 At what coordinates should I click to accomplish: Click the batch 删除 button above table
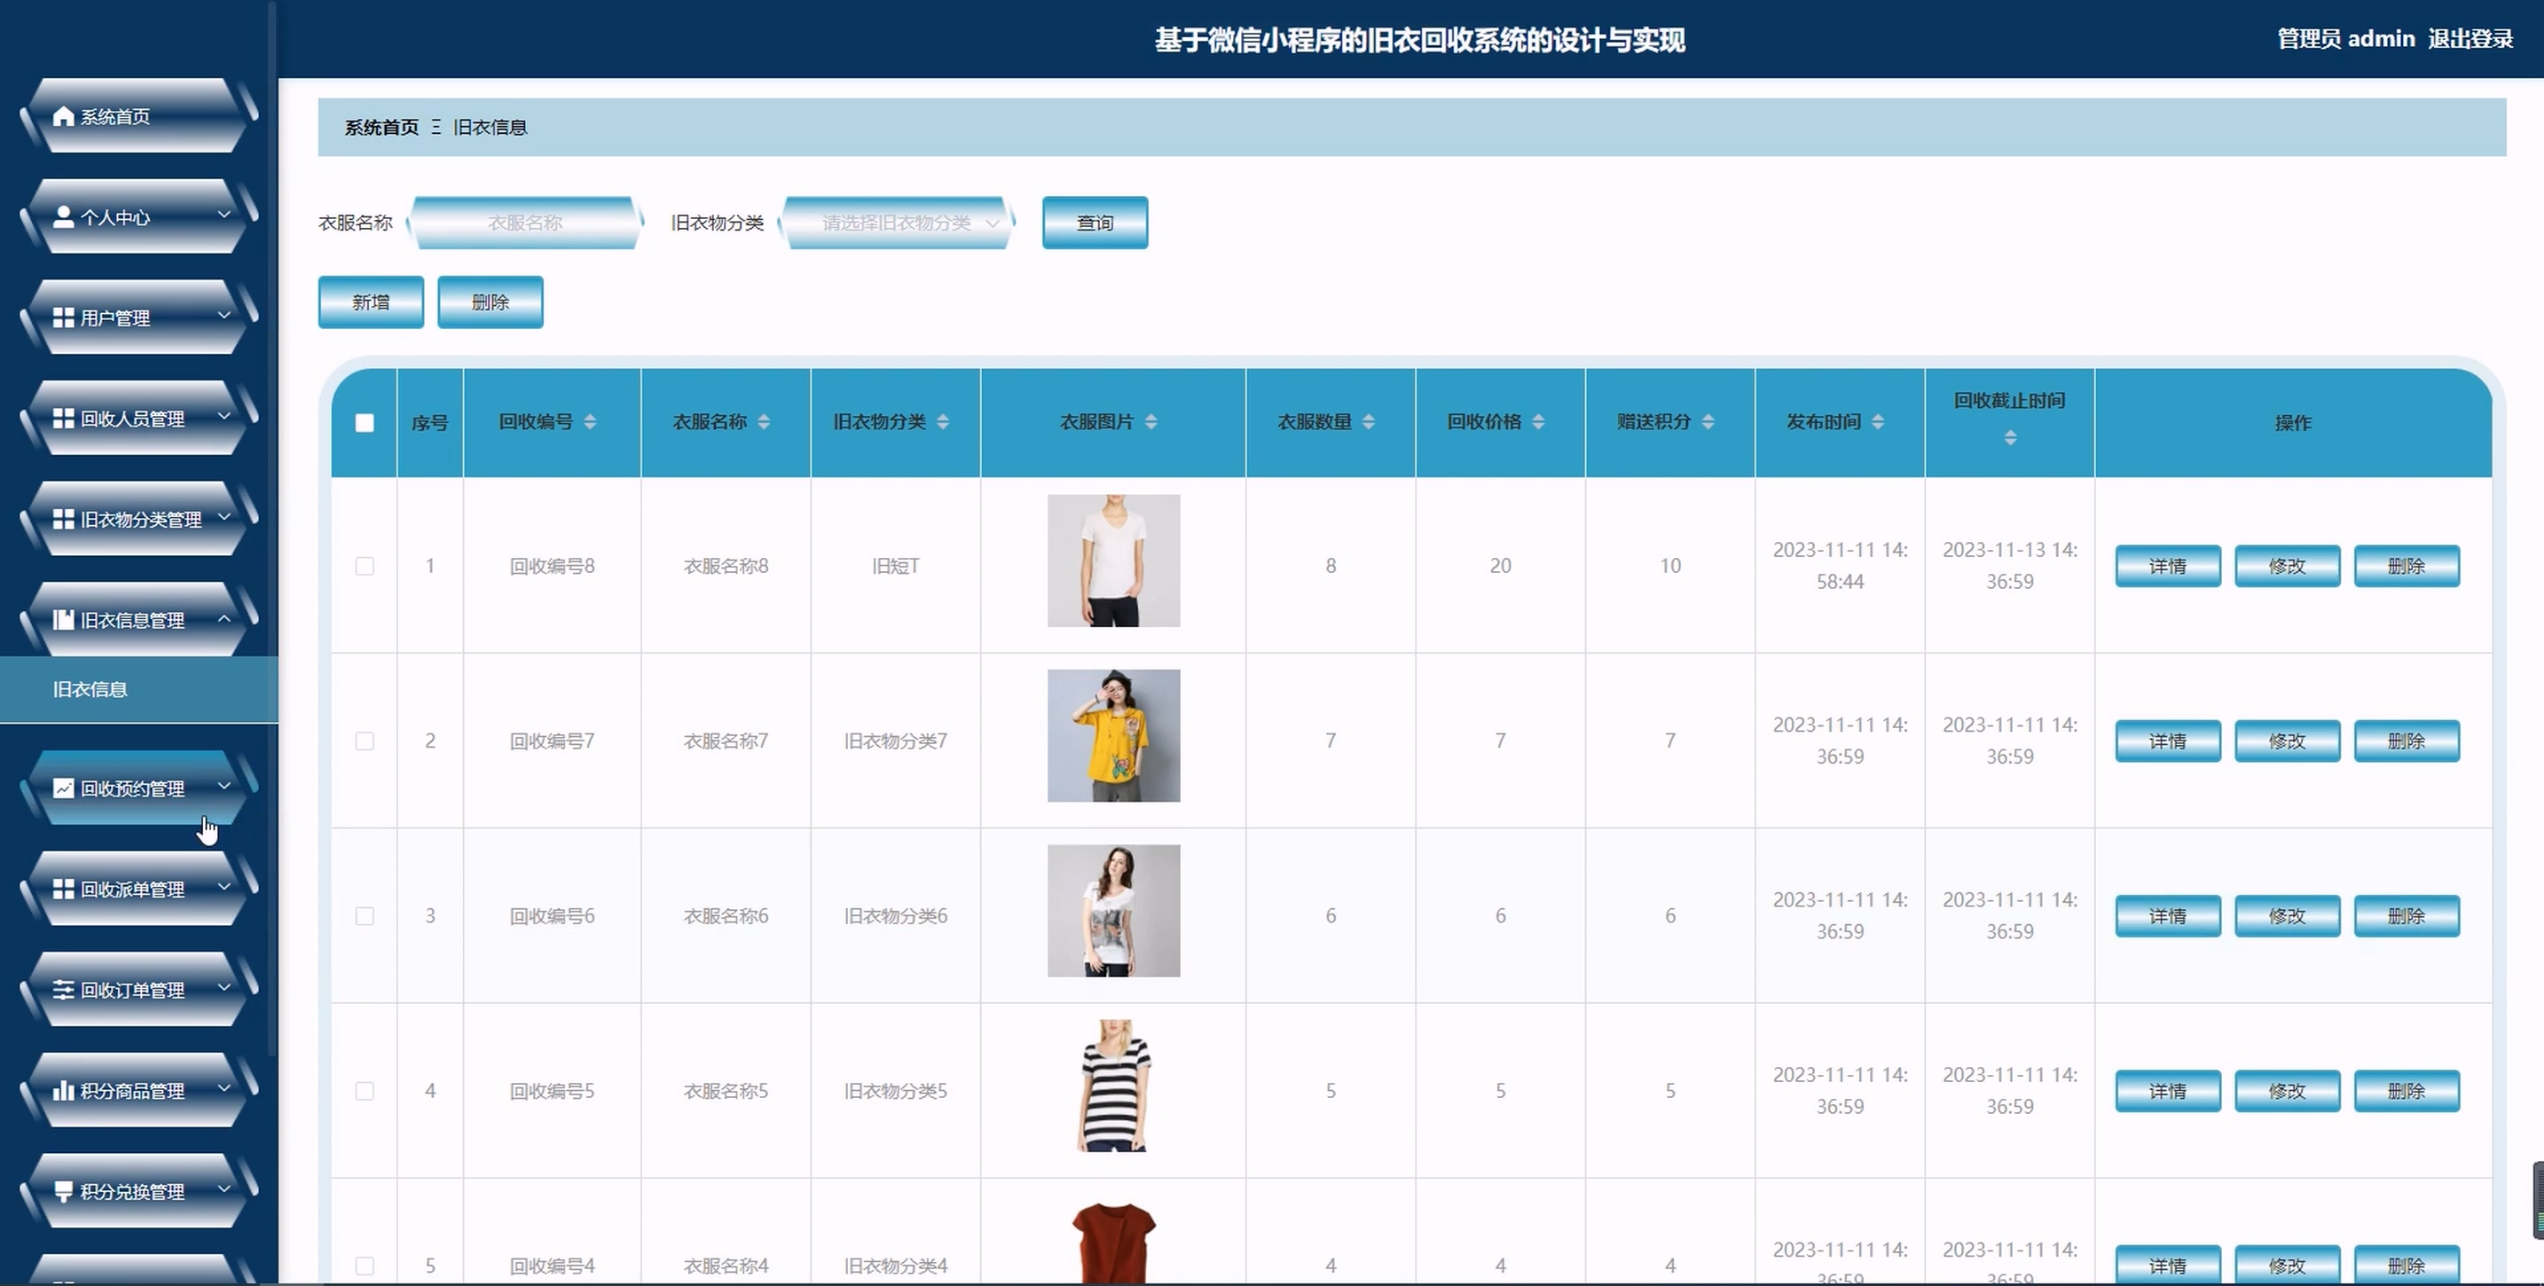click(x=490, y=302)
